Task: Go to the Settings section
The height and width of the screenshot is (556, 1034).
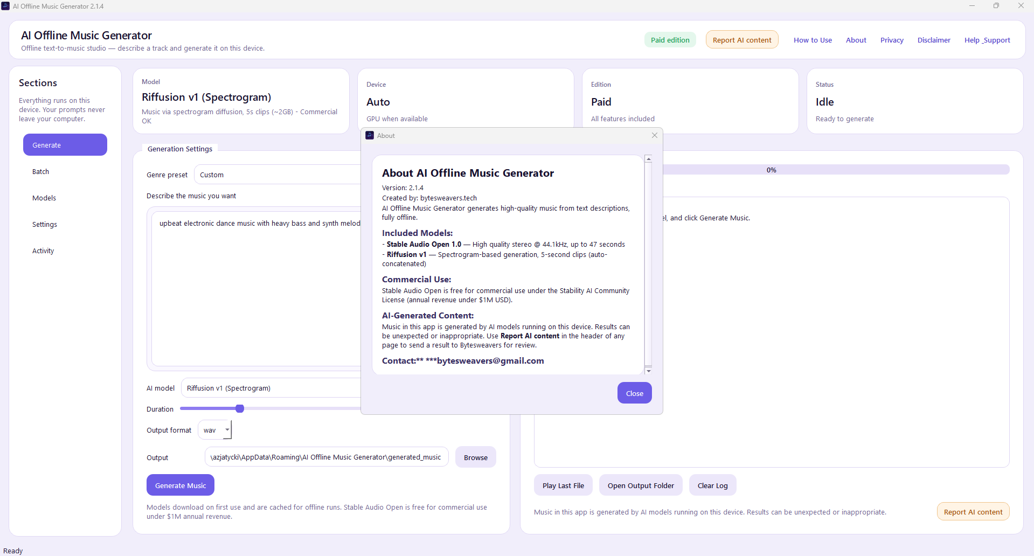Action: [65, 224]
